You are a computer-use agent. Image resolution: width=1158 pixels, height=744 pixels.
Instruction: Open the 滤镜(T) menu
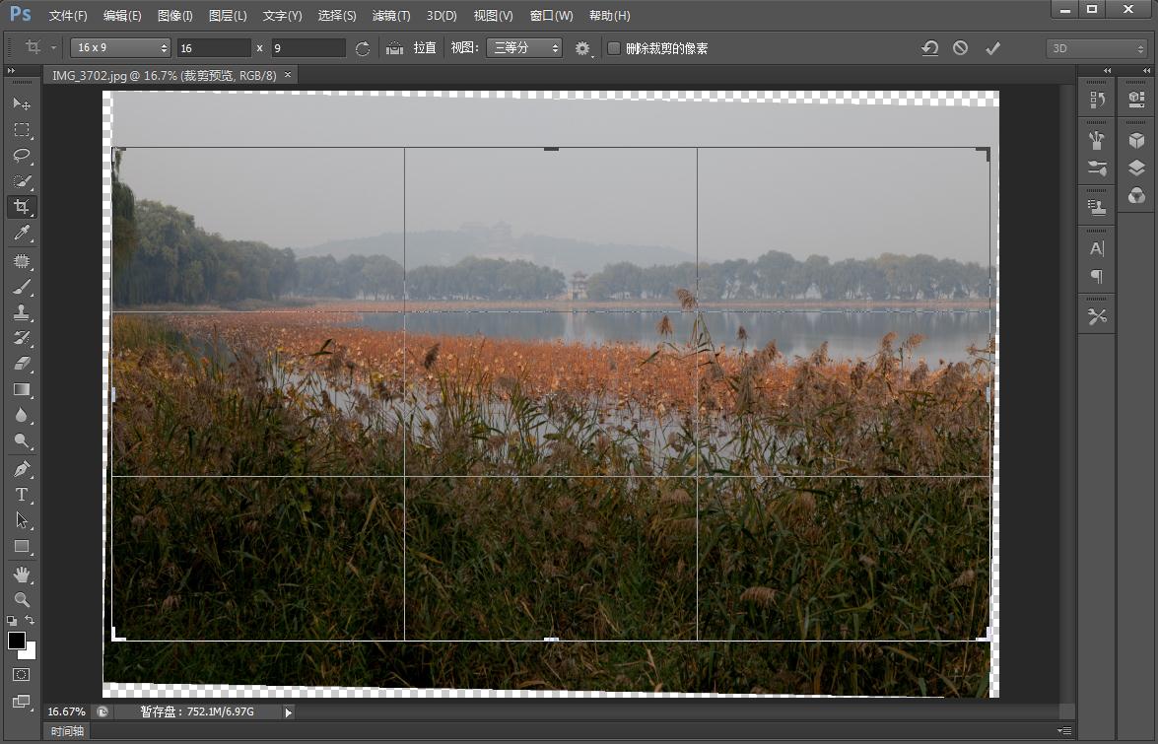point(391,16)
